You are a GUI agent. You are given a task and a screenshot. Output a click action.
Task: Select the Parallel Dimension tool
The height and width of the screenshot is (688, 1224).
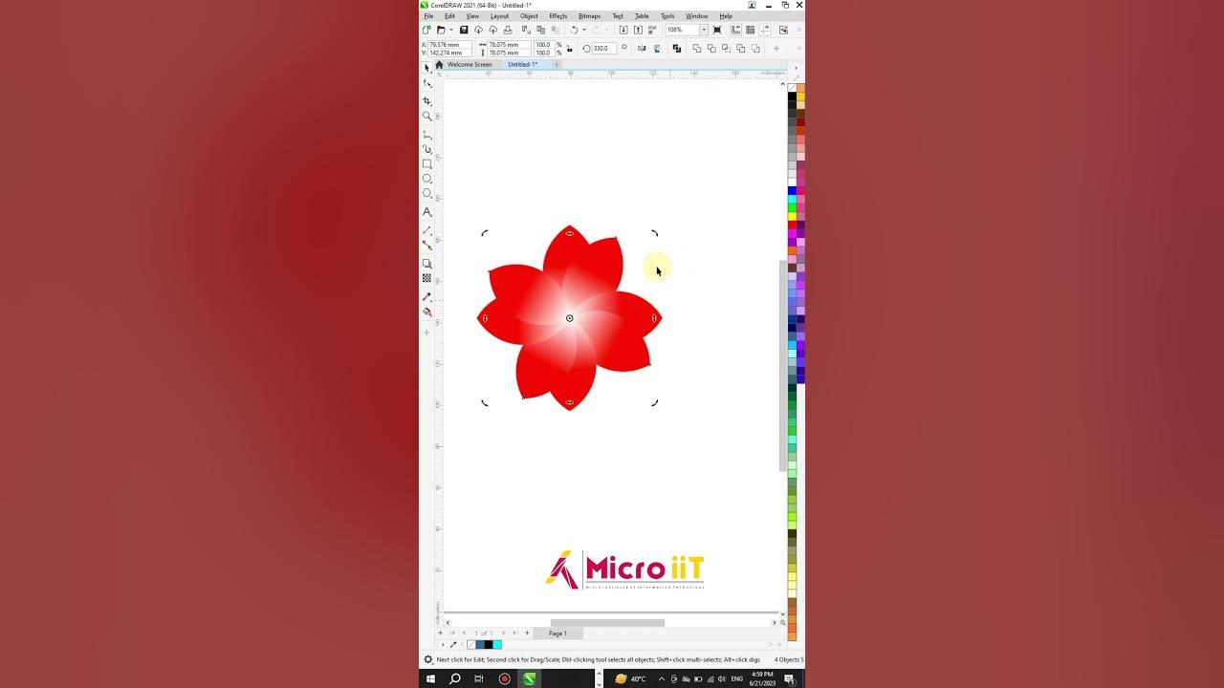pyautogui.click(x=427, y=230)
